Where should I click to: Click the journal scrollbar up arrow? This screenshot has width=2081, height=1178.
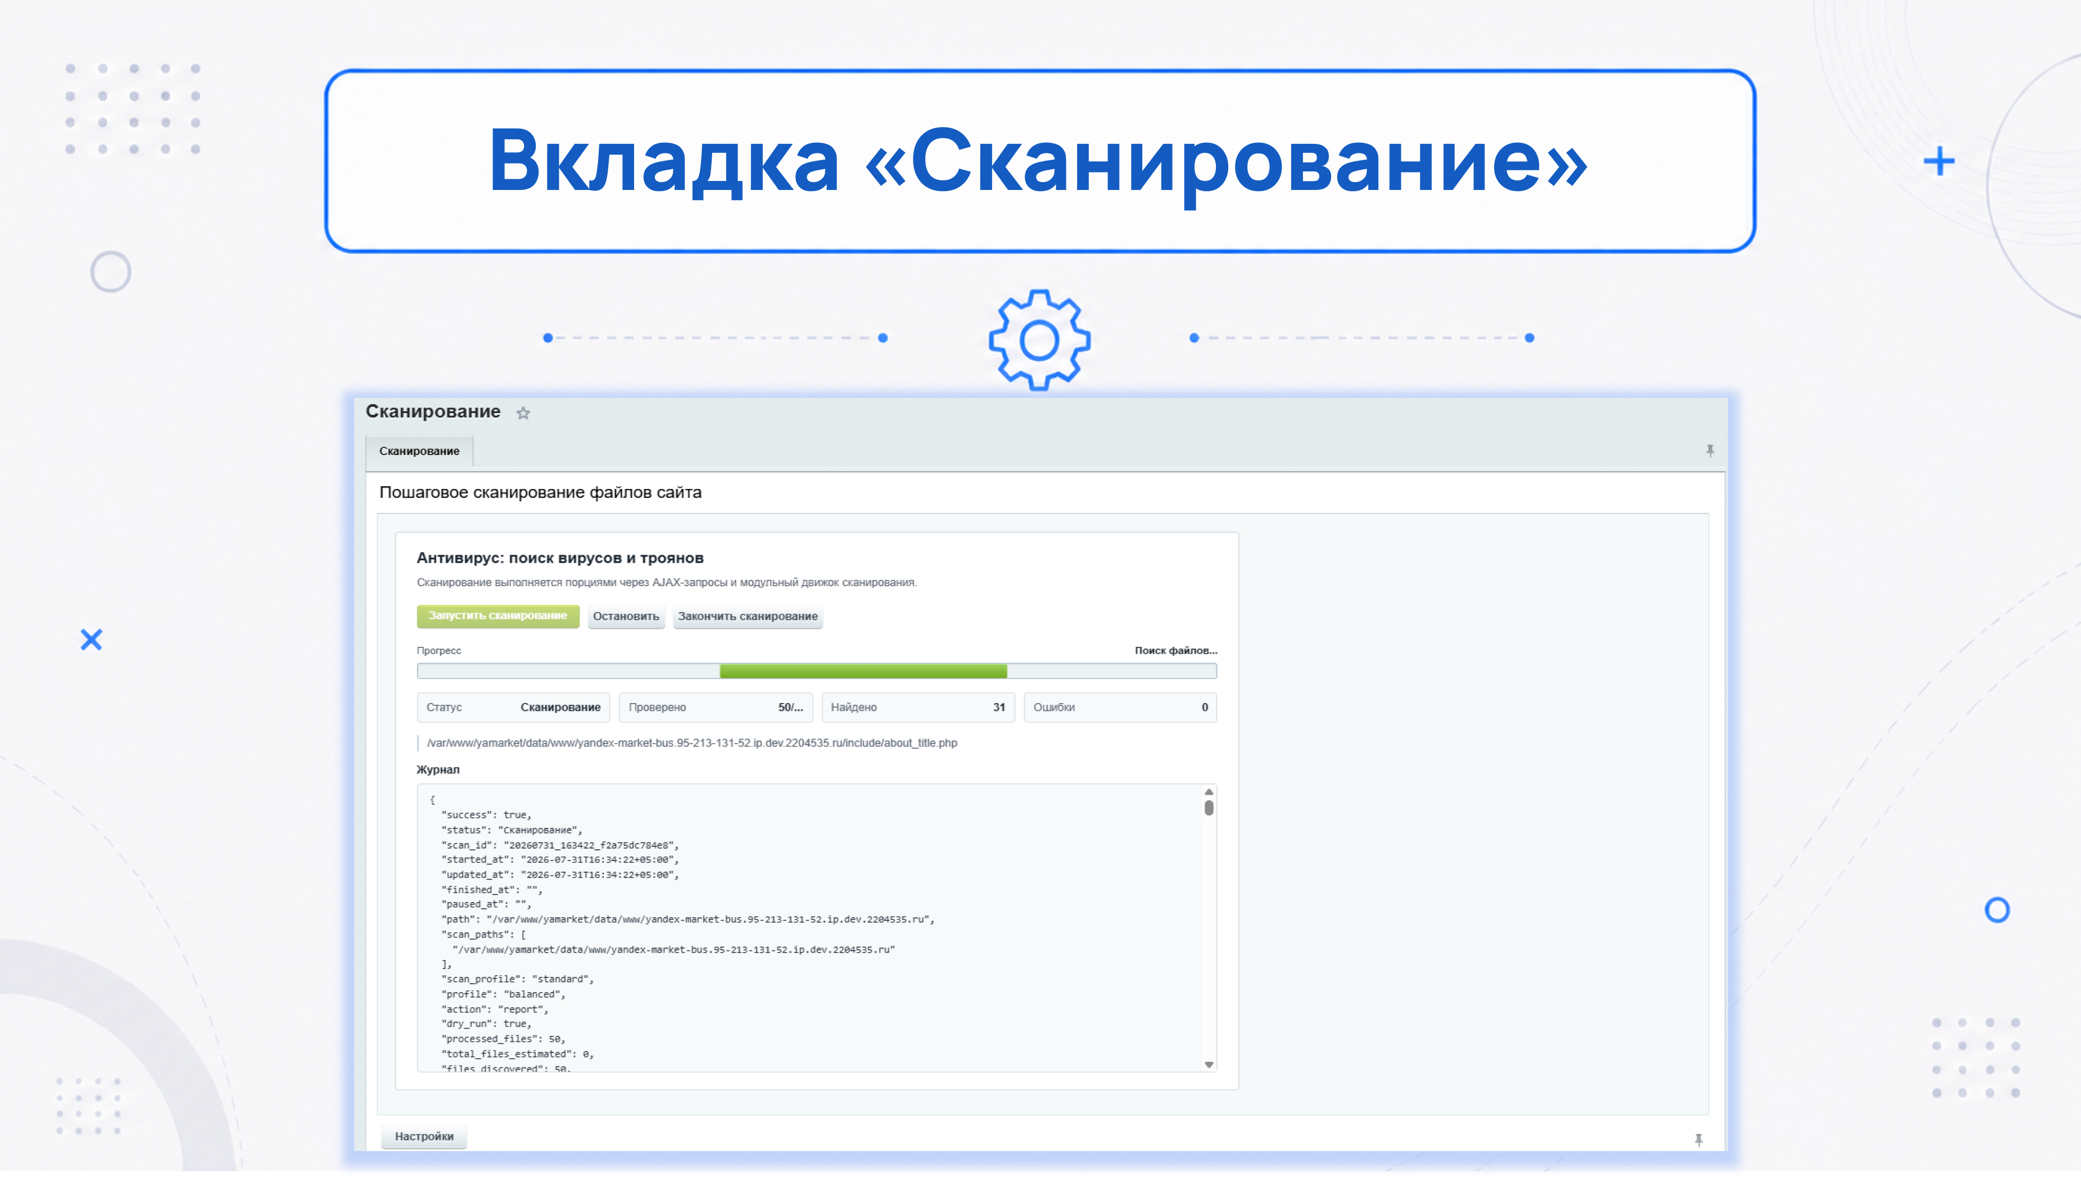tap(1209, 792)
